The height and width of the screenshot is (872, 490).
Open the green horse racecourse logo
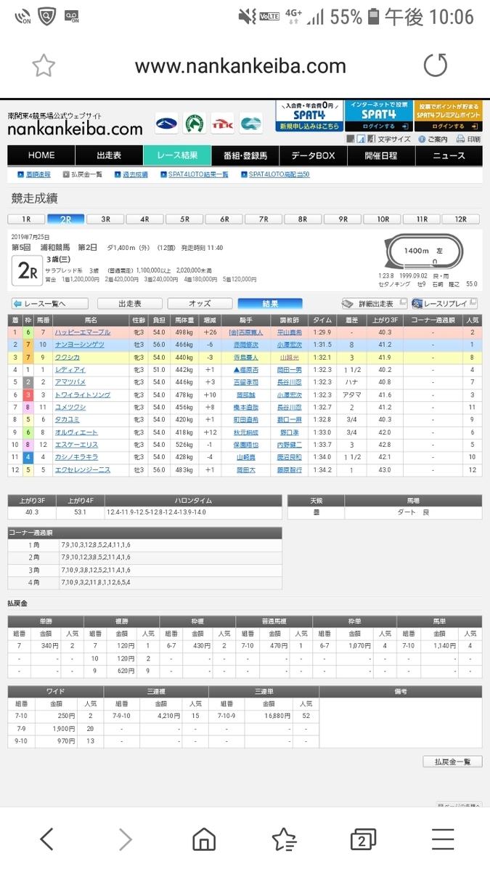tap(194, 124)
